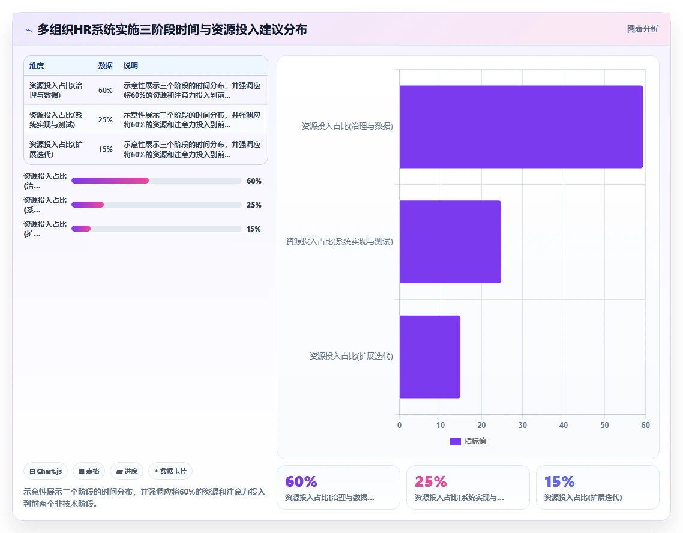Screen dimensions: 683x533
Task: Click the 60% label beside progress bar
Action: tap(254, 181)
